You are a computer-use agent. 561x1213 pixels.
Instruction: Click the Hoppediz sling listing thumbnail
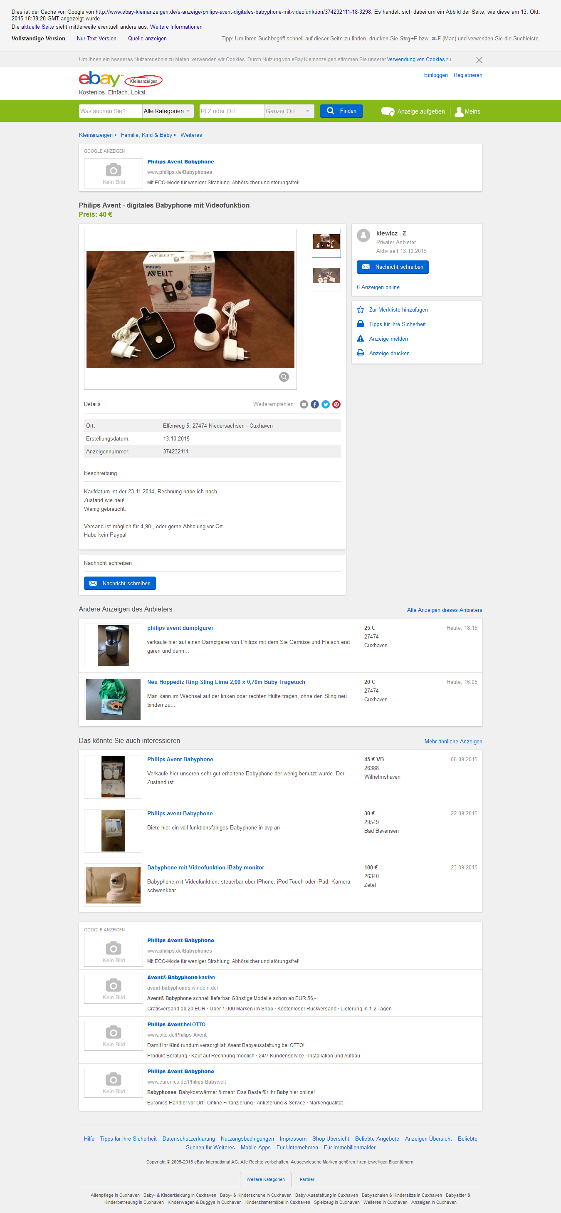[113, 700]
